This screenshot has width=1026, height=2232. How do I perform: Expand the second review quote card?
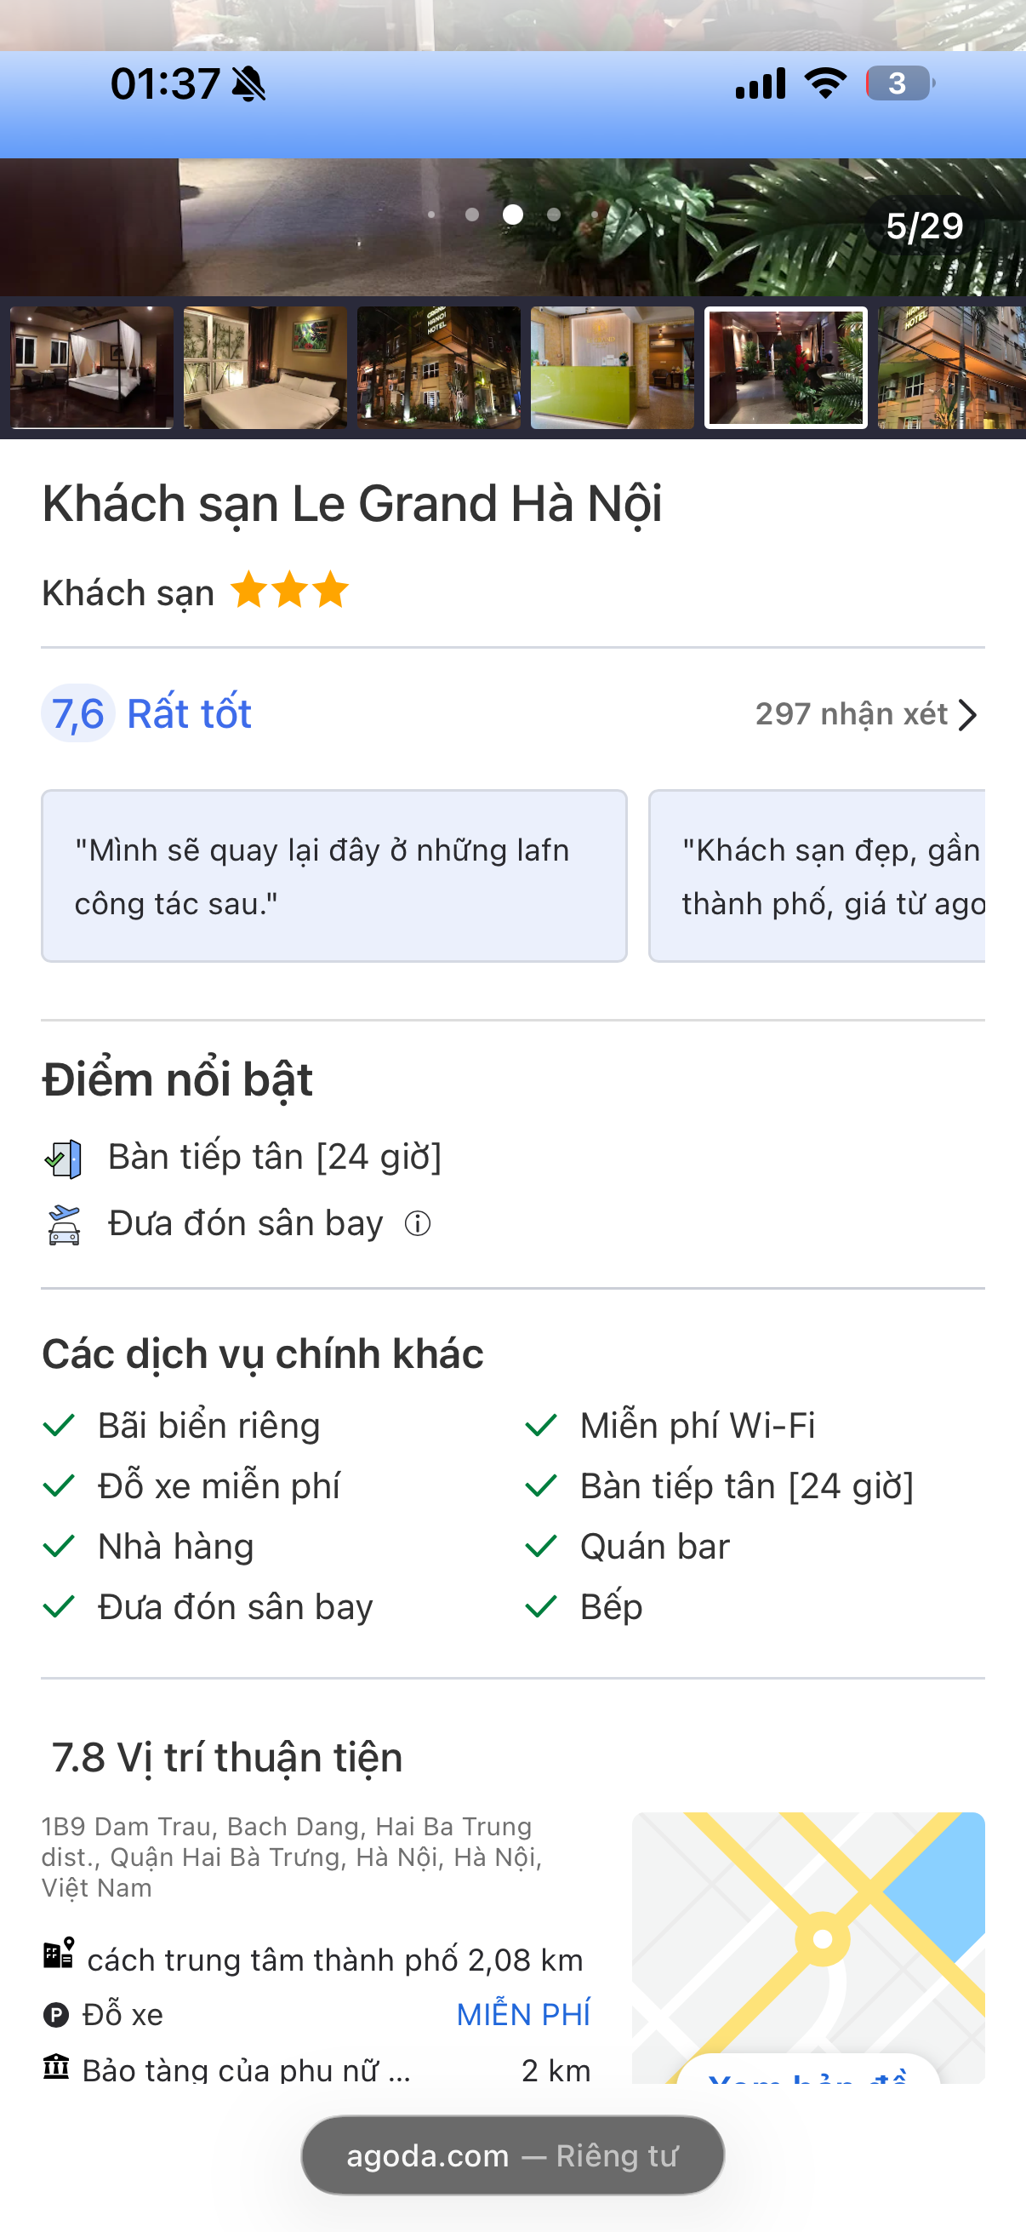pyautogui.click(x=817, y=876)
